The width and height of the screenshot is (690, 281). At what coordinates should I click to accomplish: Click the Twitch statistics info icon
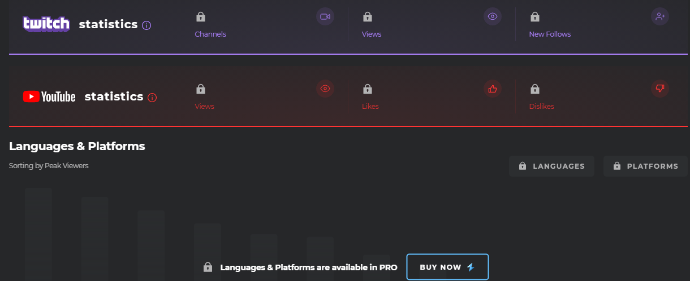point(146,25)
